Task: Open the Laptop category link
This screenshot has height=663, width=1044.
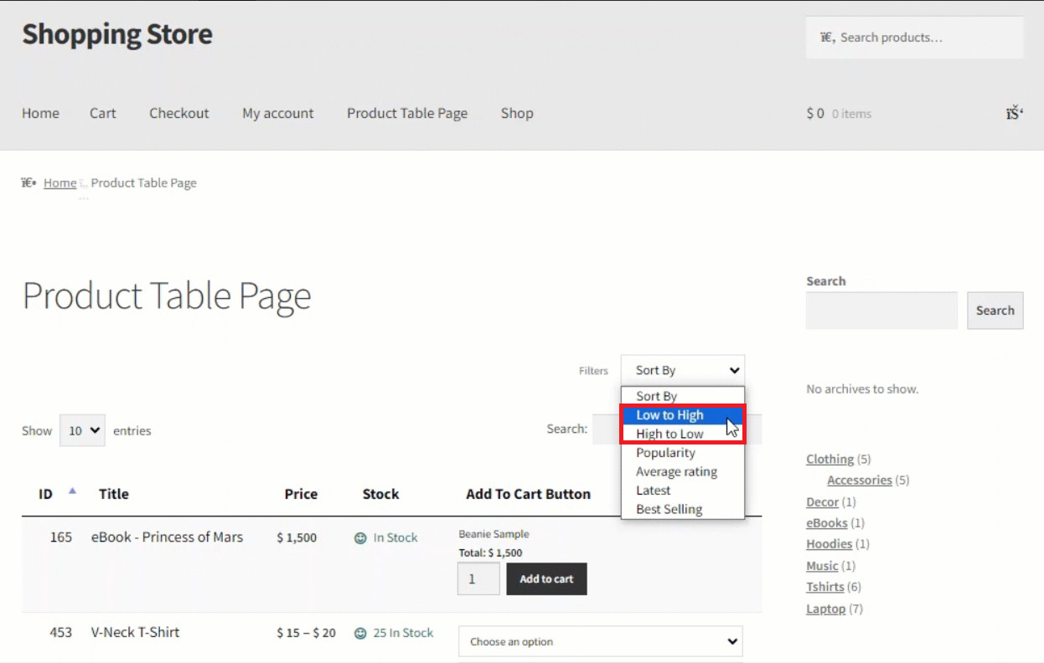Action: click(826, 609)
